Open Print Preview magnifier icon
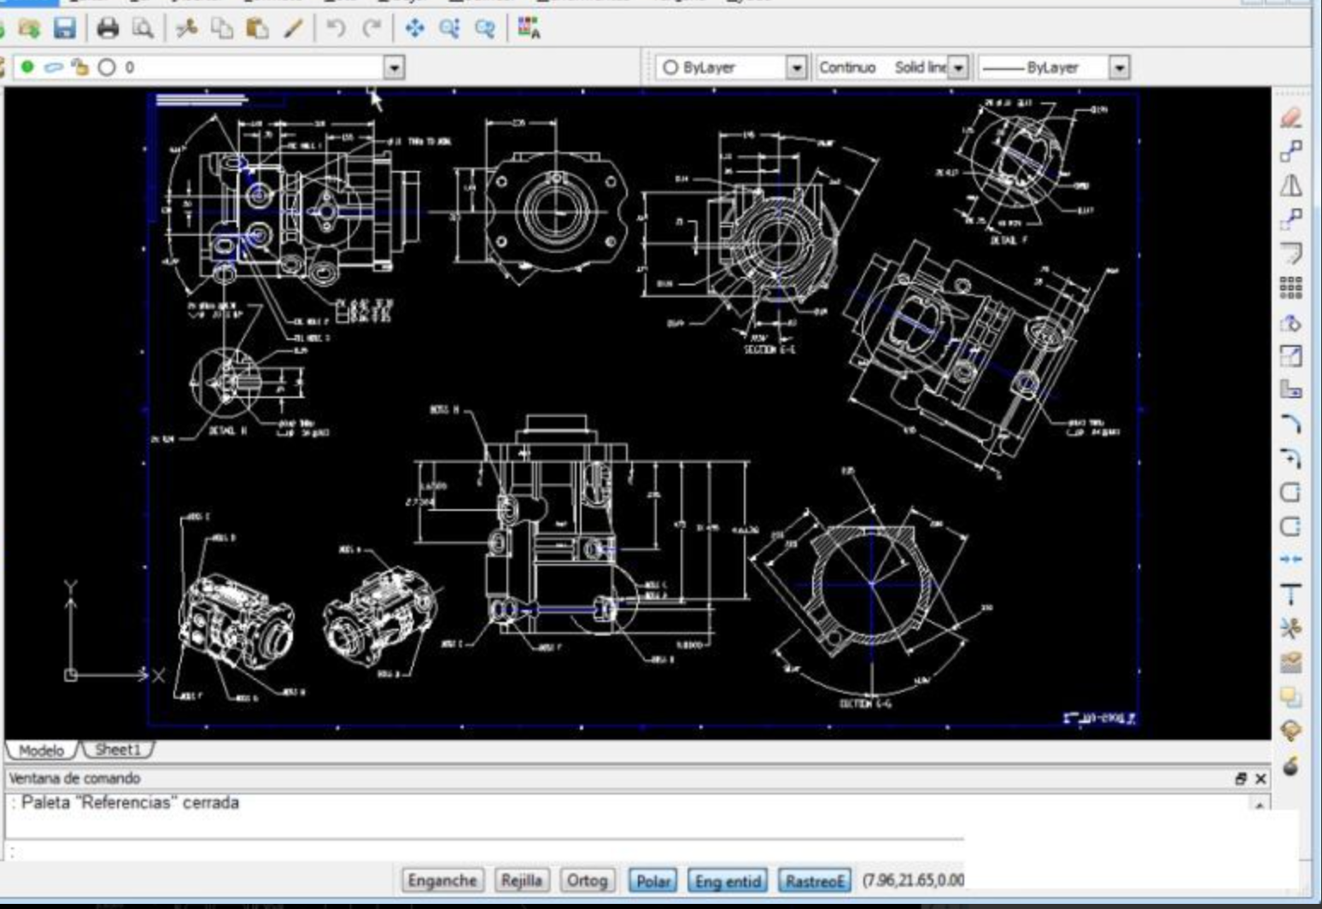The image size is (1322, 909). click(143, 28)
